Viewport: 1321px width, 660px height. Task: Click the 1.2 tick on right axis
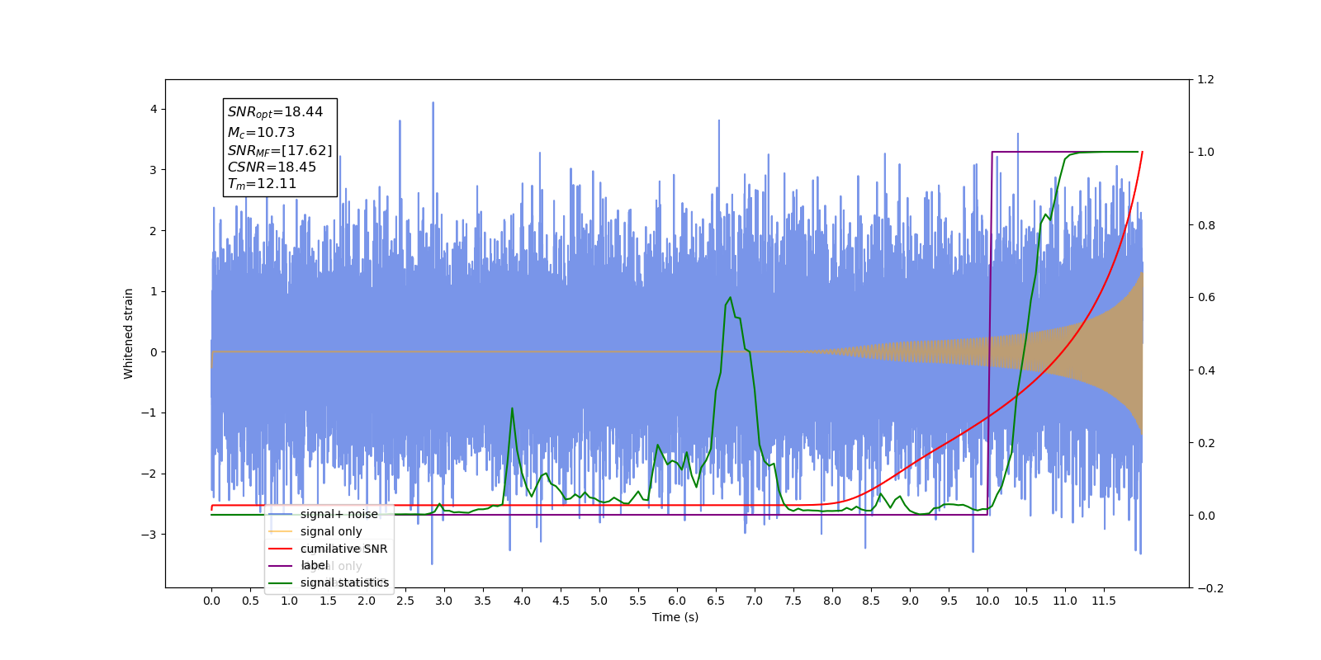tap(1205, 79)
